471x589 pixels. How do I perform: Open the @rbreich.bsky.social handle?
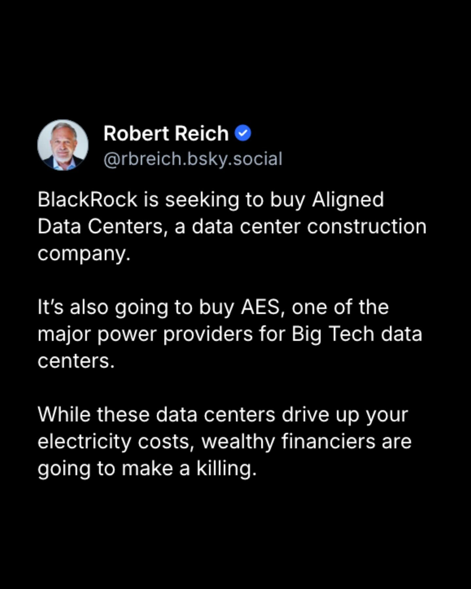coord(193,159)
